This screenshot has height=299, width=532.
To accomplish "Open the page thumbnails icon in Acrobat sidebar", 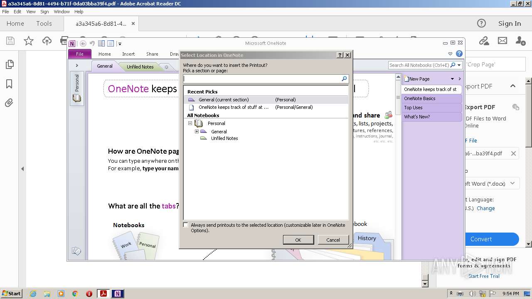I will click(x=9, y=64).
